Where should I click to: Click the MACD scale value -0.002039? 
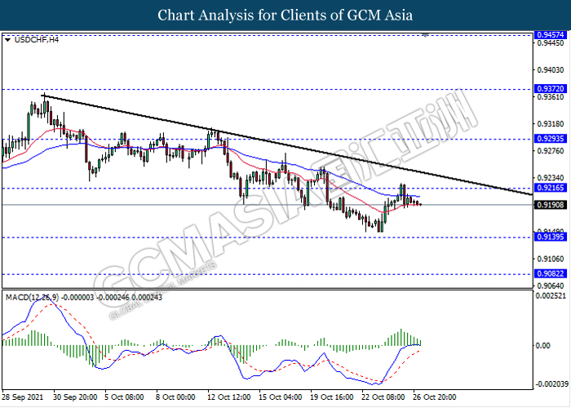tap(551, 384)
